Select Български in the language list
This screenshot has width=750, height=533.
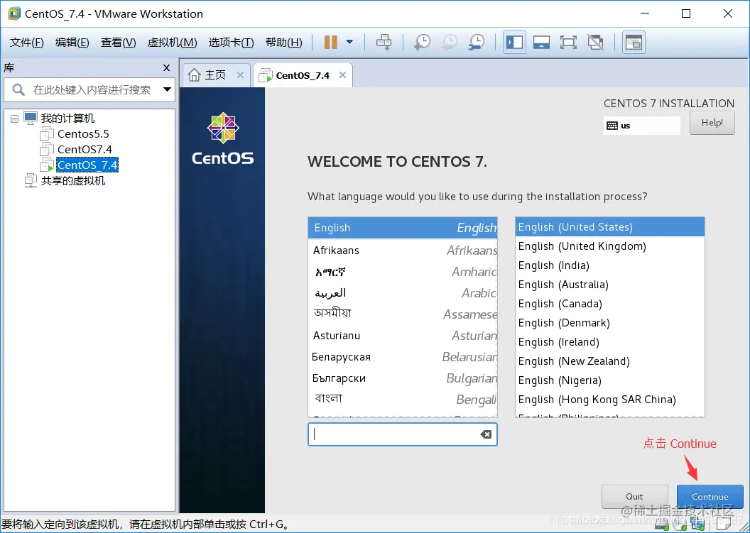click(402, 378)
